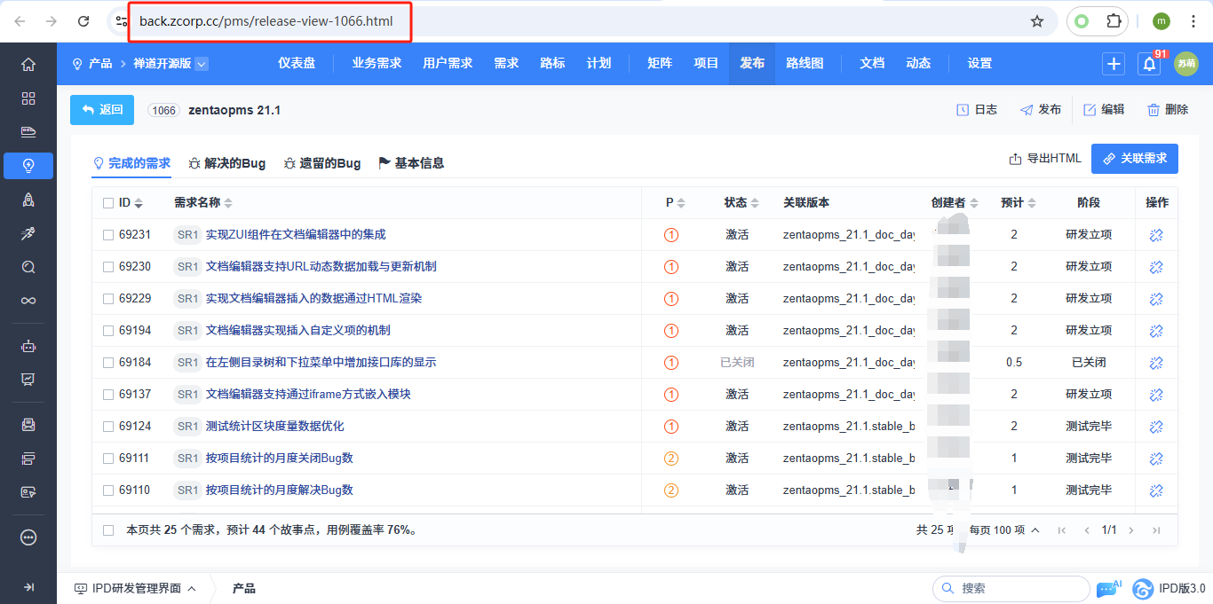Click the notification bell icon

coord(1149,64)
